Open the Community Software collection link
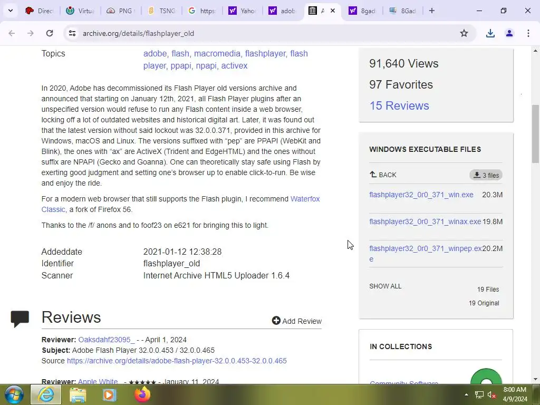This screenshot has height=405, width=540. (x=403, y=382)
